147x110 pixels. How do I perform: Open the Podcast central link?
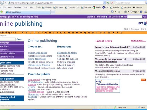click(36, 92)
